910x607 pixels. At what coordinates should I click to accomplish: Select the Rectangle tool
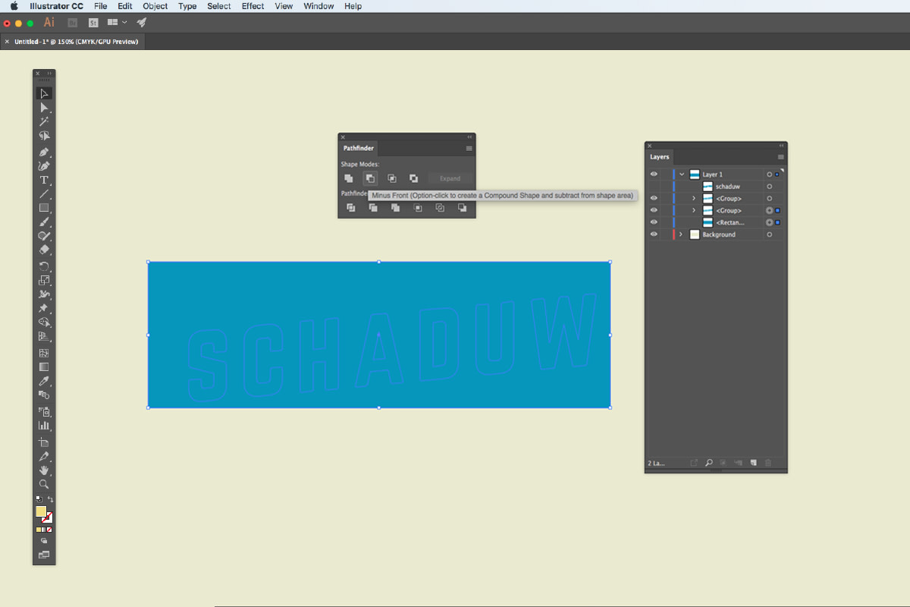[x=44, y=208]
